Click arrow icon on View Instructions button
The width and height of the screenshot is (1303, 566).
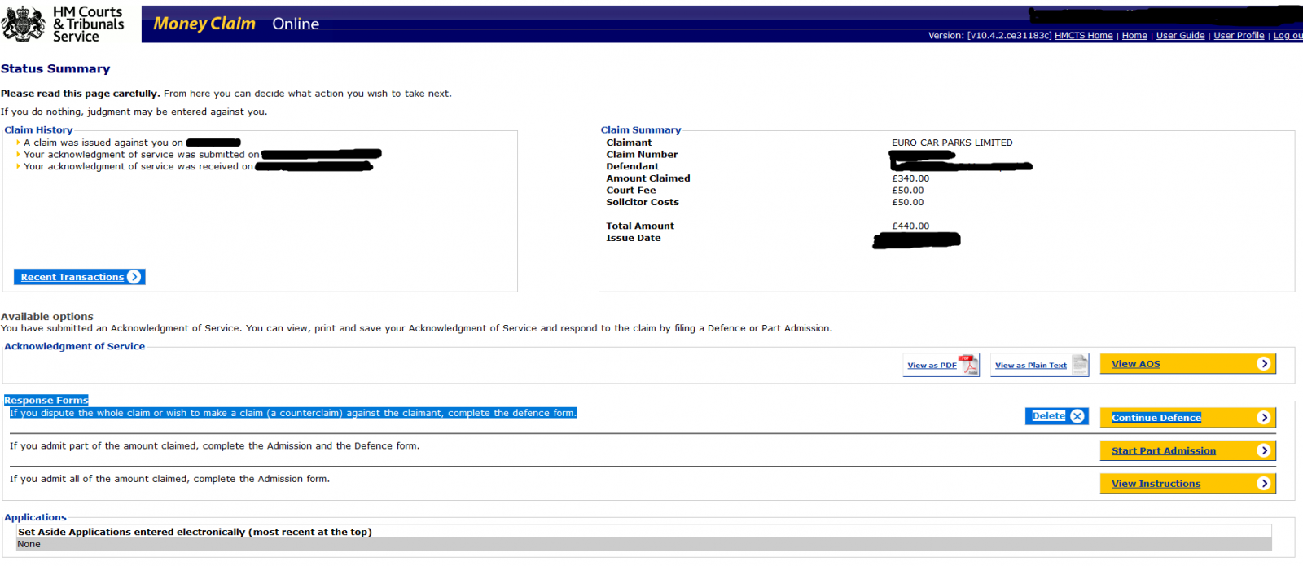(1264, 484)
